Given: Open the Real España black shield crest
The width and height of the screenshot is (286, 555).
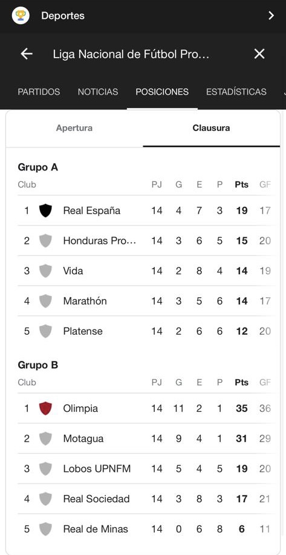Looking at the screenshot, I should click(x=45, y=210).
